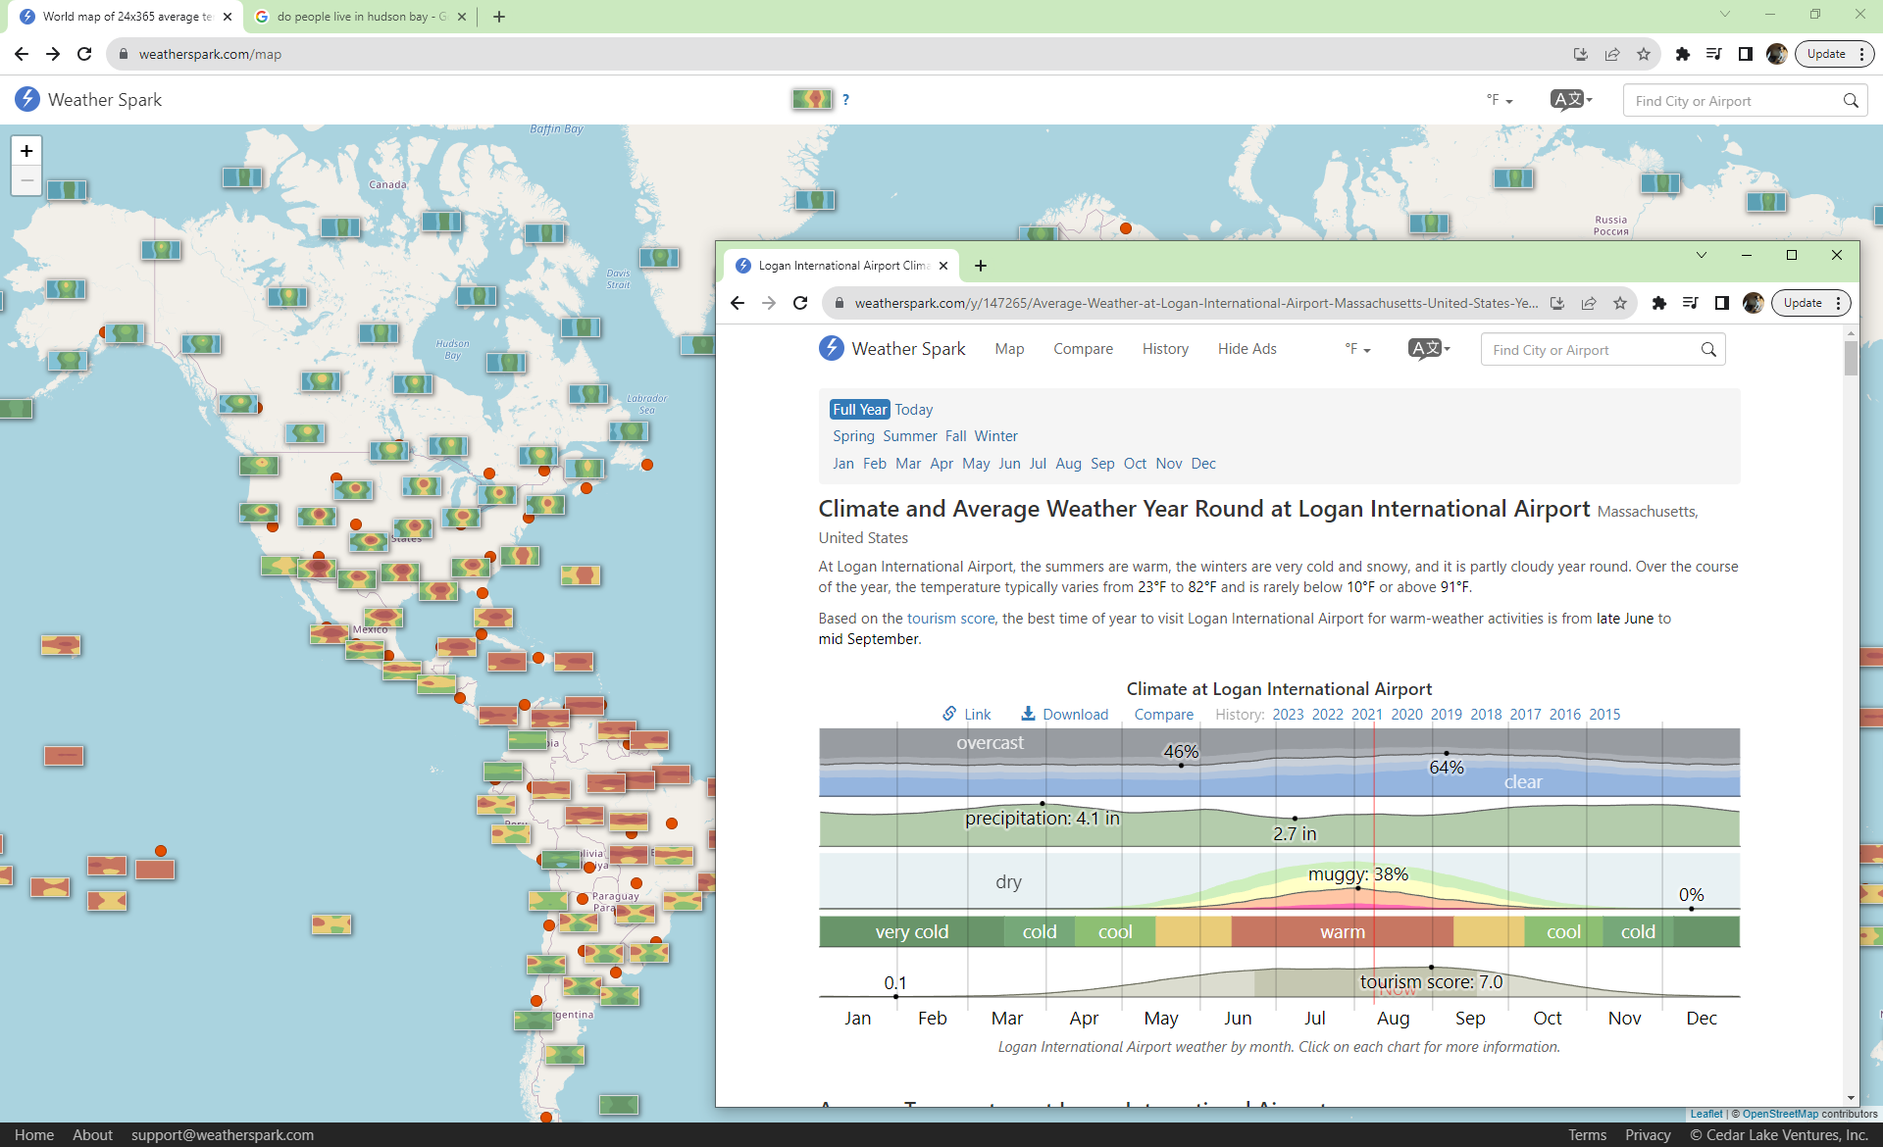This screenshot has width=1883, height=1147.
Task: Open new tab in front window
Action: click(x=981, y=266)
